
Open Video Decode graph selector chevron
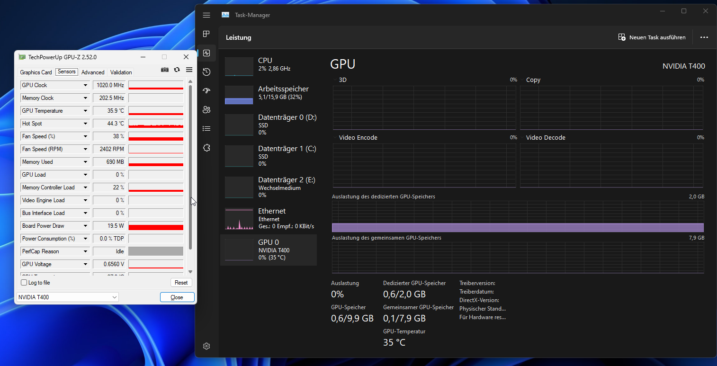(x=522, y=138)
